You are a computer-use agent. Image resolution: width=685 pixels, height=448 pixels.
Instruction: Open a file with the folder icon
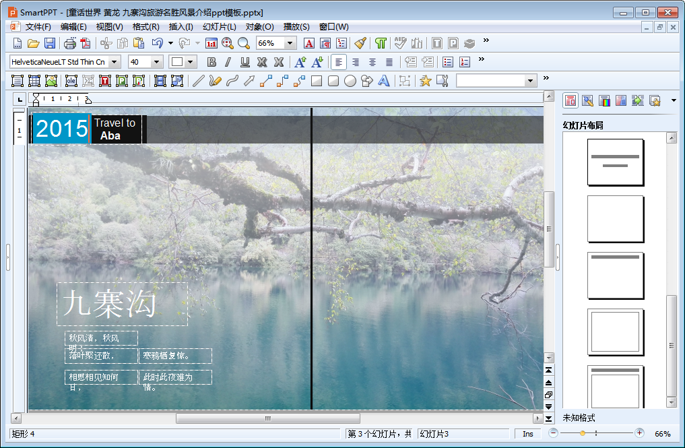(x=34, y=43)
